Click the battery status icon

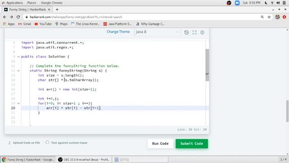coord(284,3)
